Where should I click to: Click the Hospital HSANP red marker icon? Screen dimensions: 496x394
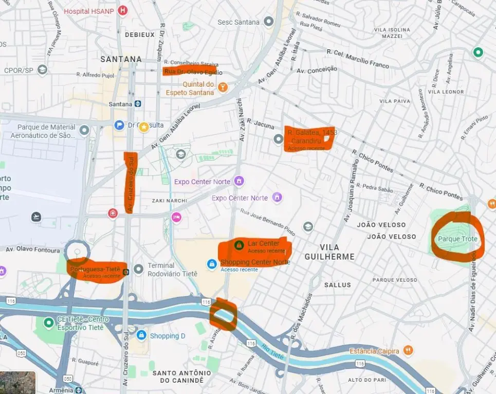[122, 10]
